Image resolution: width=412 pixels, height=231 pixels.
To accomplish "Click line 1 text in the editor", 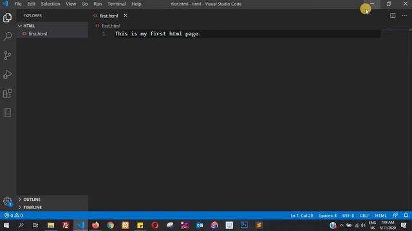I will click(x=158, y=34).
